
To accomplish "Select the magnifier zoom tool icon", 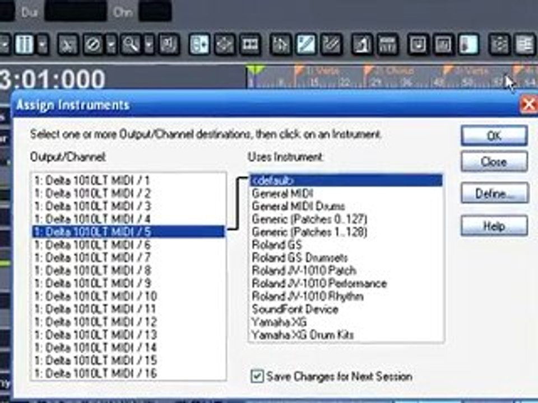I will click(x=131, y=44).
